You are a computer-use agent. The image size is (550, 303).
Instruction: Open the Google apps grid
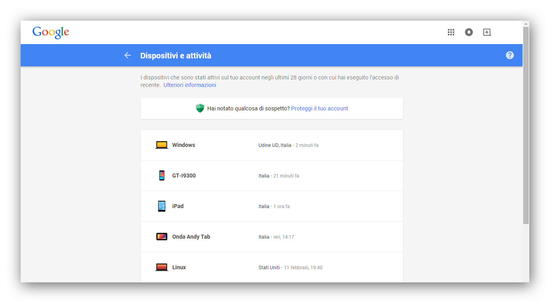pyautogui.click(x=451, y=32)
